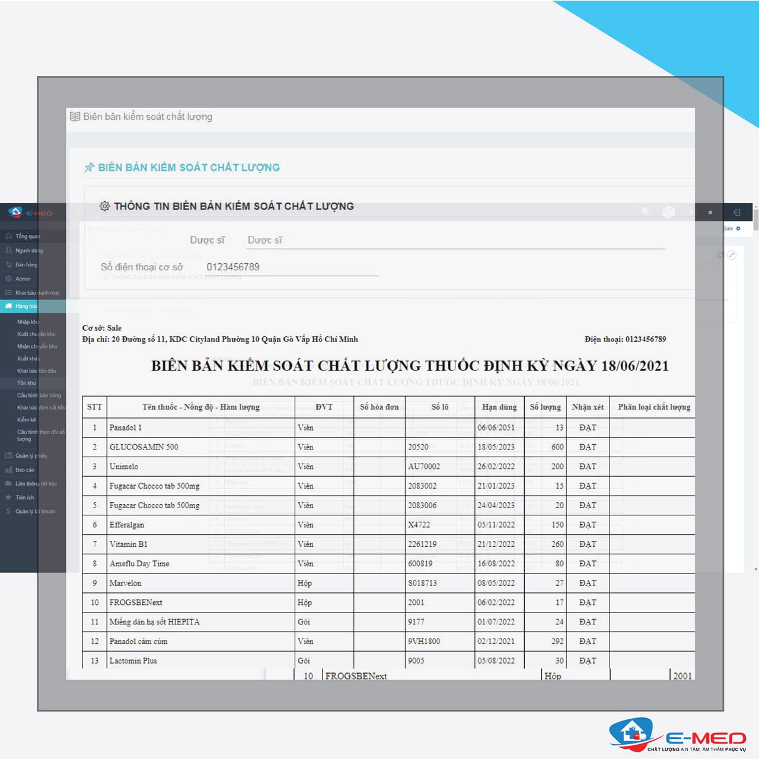Select lot number '2261219'
Screen dimensions: 759x759
422,544
